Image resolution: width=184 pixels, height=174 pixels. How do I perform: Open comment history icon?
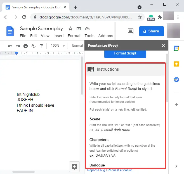point(131,31)
